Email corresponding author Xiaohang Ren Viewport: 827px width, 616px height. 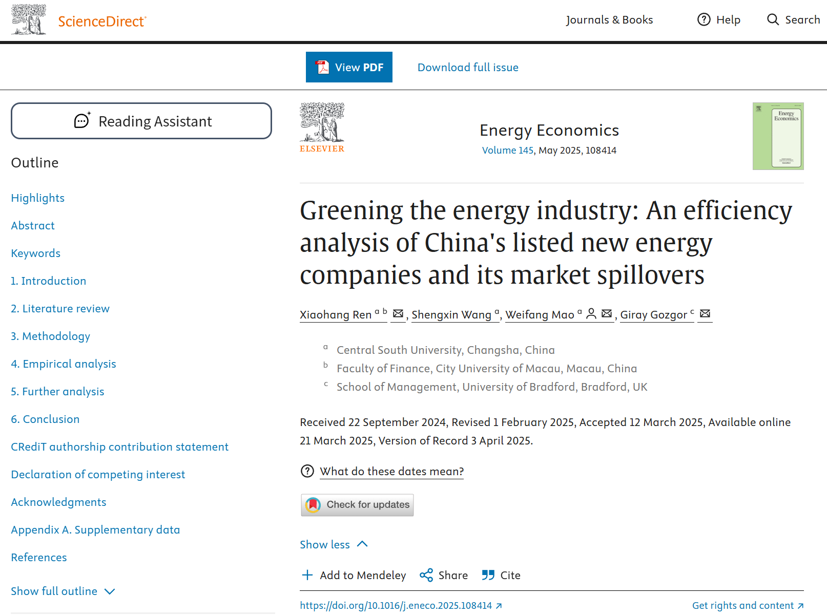(x=397, y=314)
